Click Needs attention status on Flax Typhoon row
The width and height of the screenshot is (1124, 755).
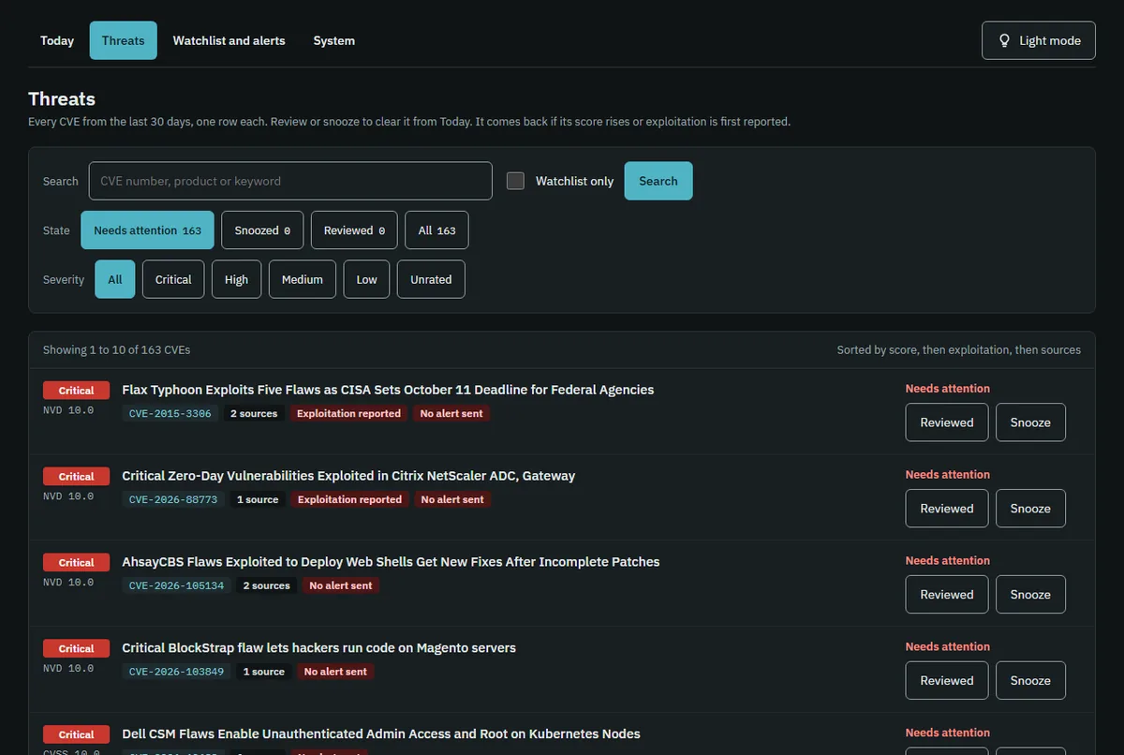tap(948, 388)
